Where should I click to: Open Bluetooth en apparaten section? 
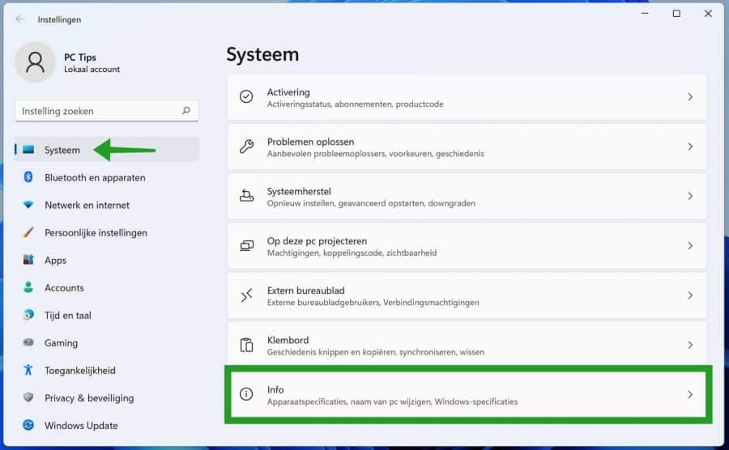[106, 177]
